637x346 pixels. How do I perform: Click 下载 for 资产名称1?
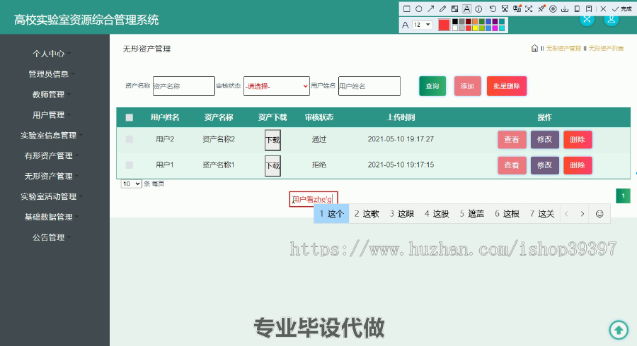click(x=272, y=166)
